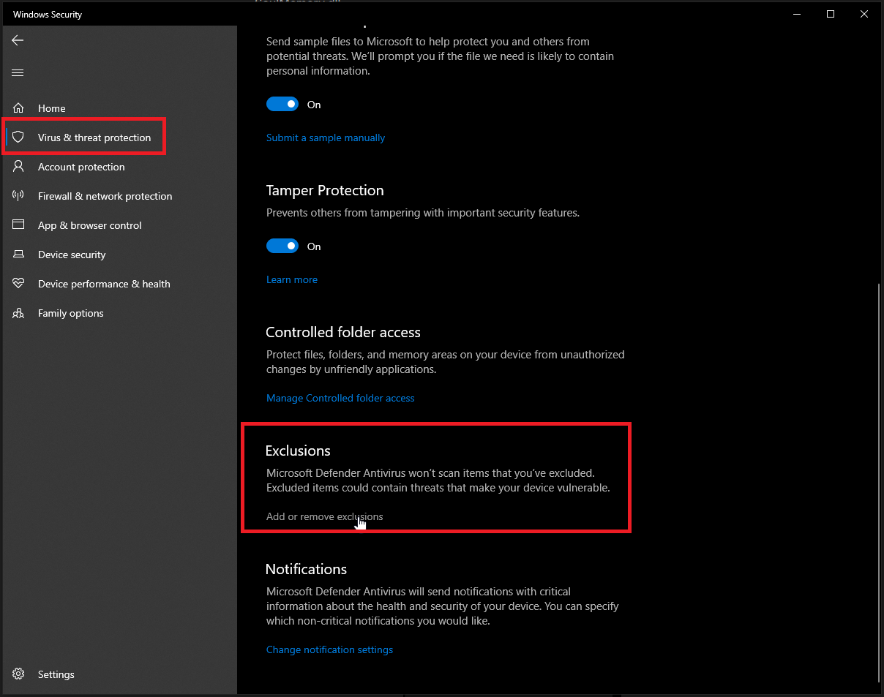Close the Windows Security window

point(864,14)
